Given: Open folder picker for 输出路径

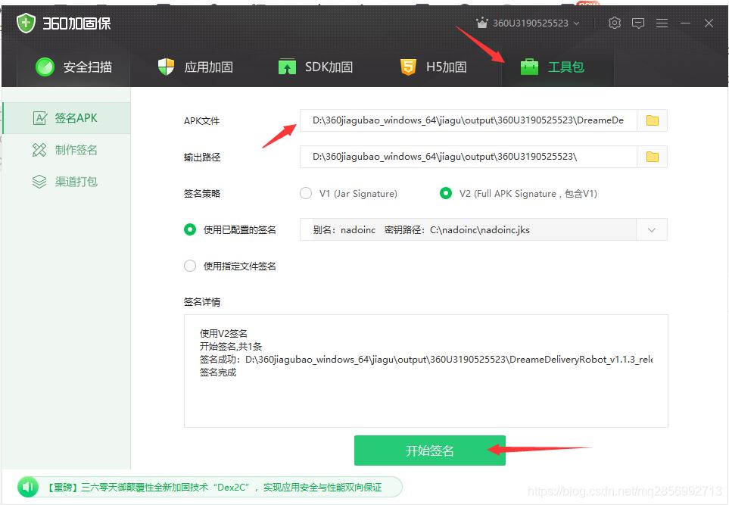Looking at the screenshot, I should coord(652,157).
